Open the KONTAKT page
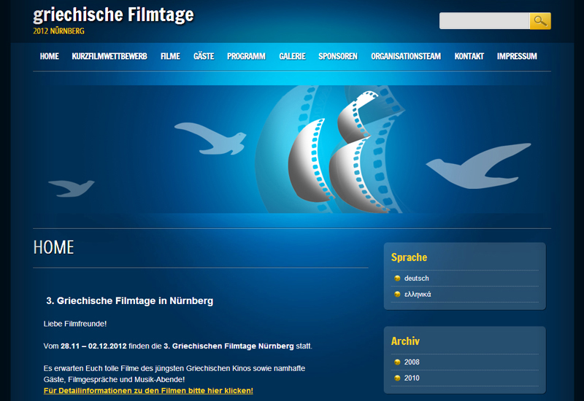This screenshot has height=401, width=584. click(469, 56)
